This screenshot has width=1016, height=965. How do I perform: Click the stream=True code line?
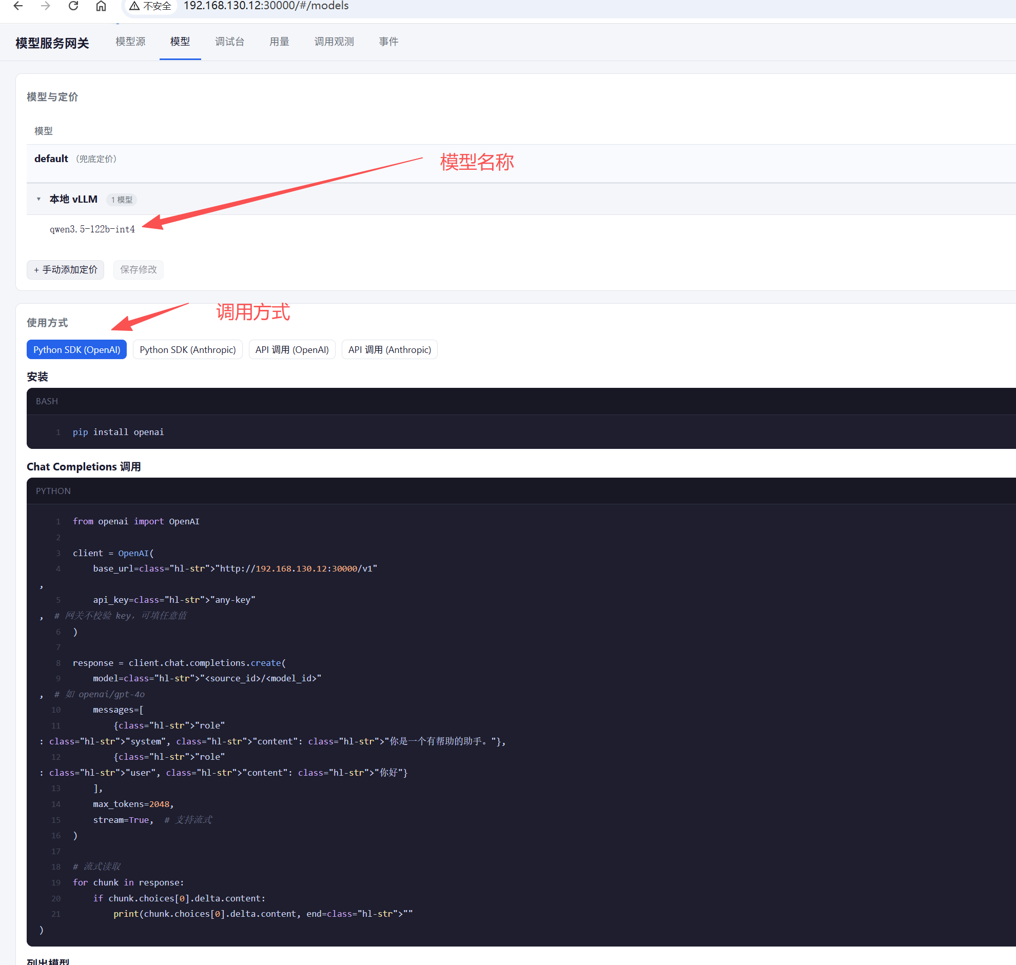pyautogui.click(x=152, y=820)
